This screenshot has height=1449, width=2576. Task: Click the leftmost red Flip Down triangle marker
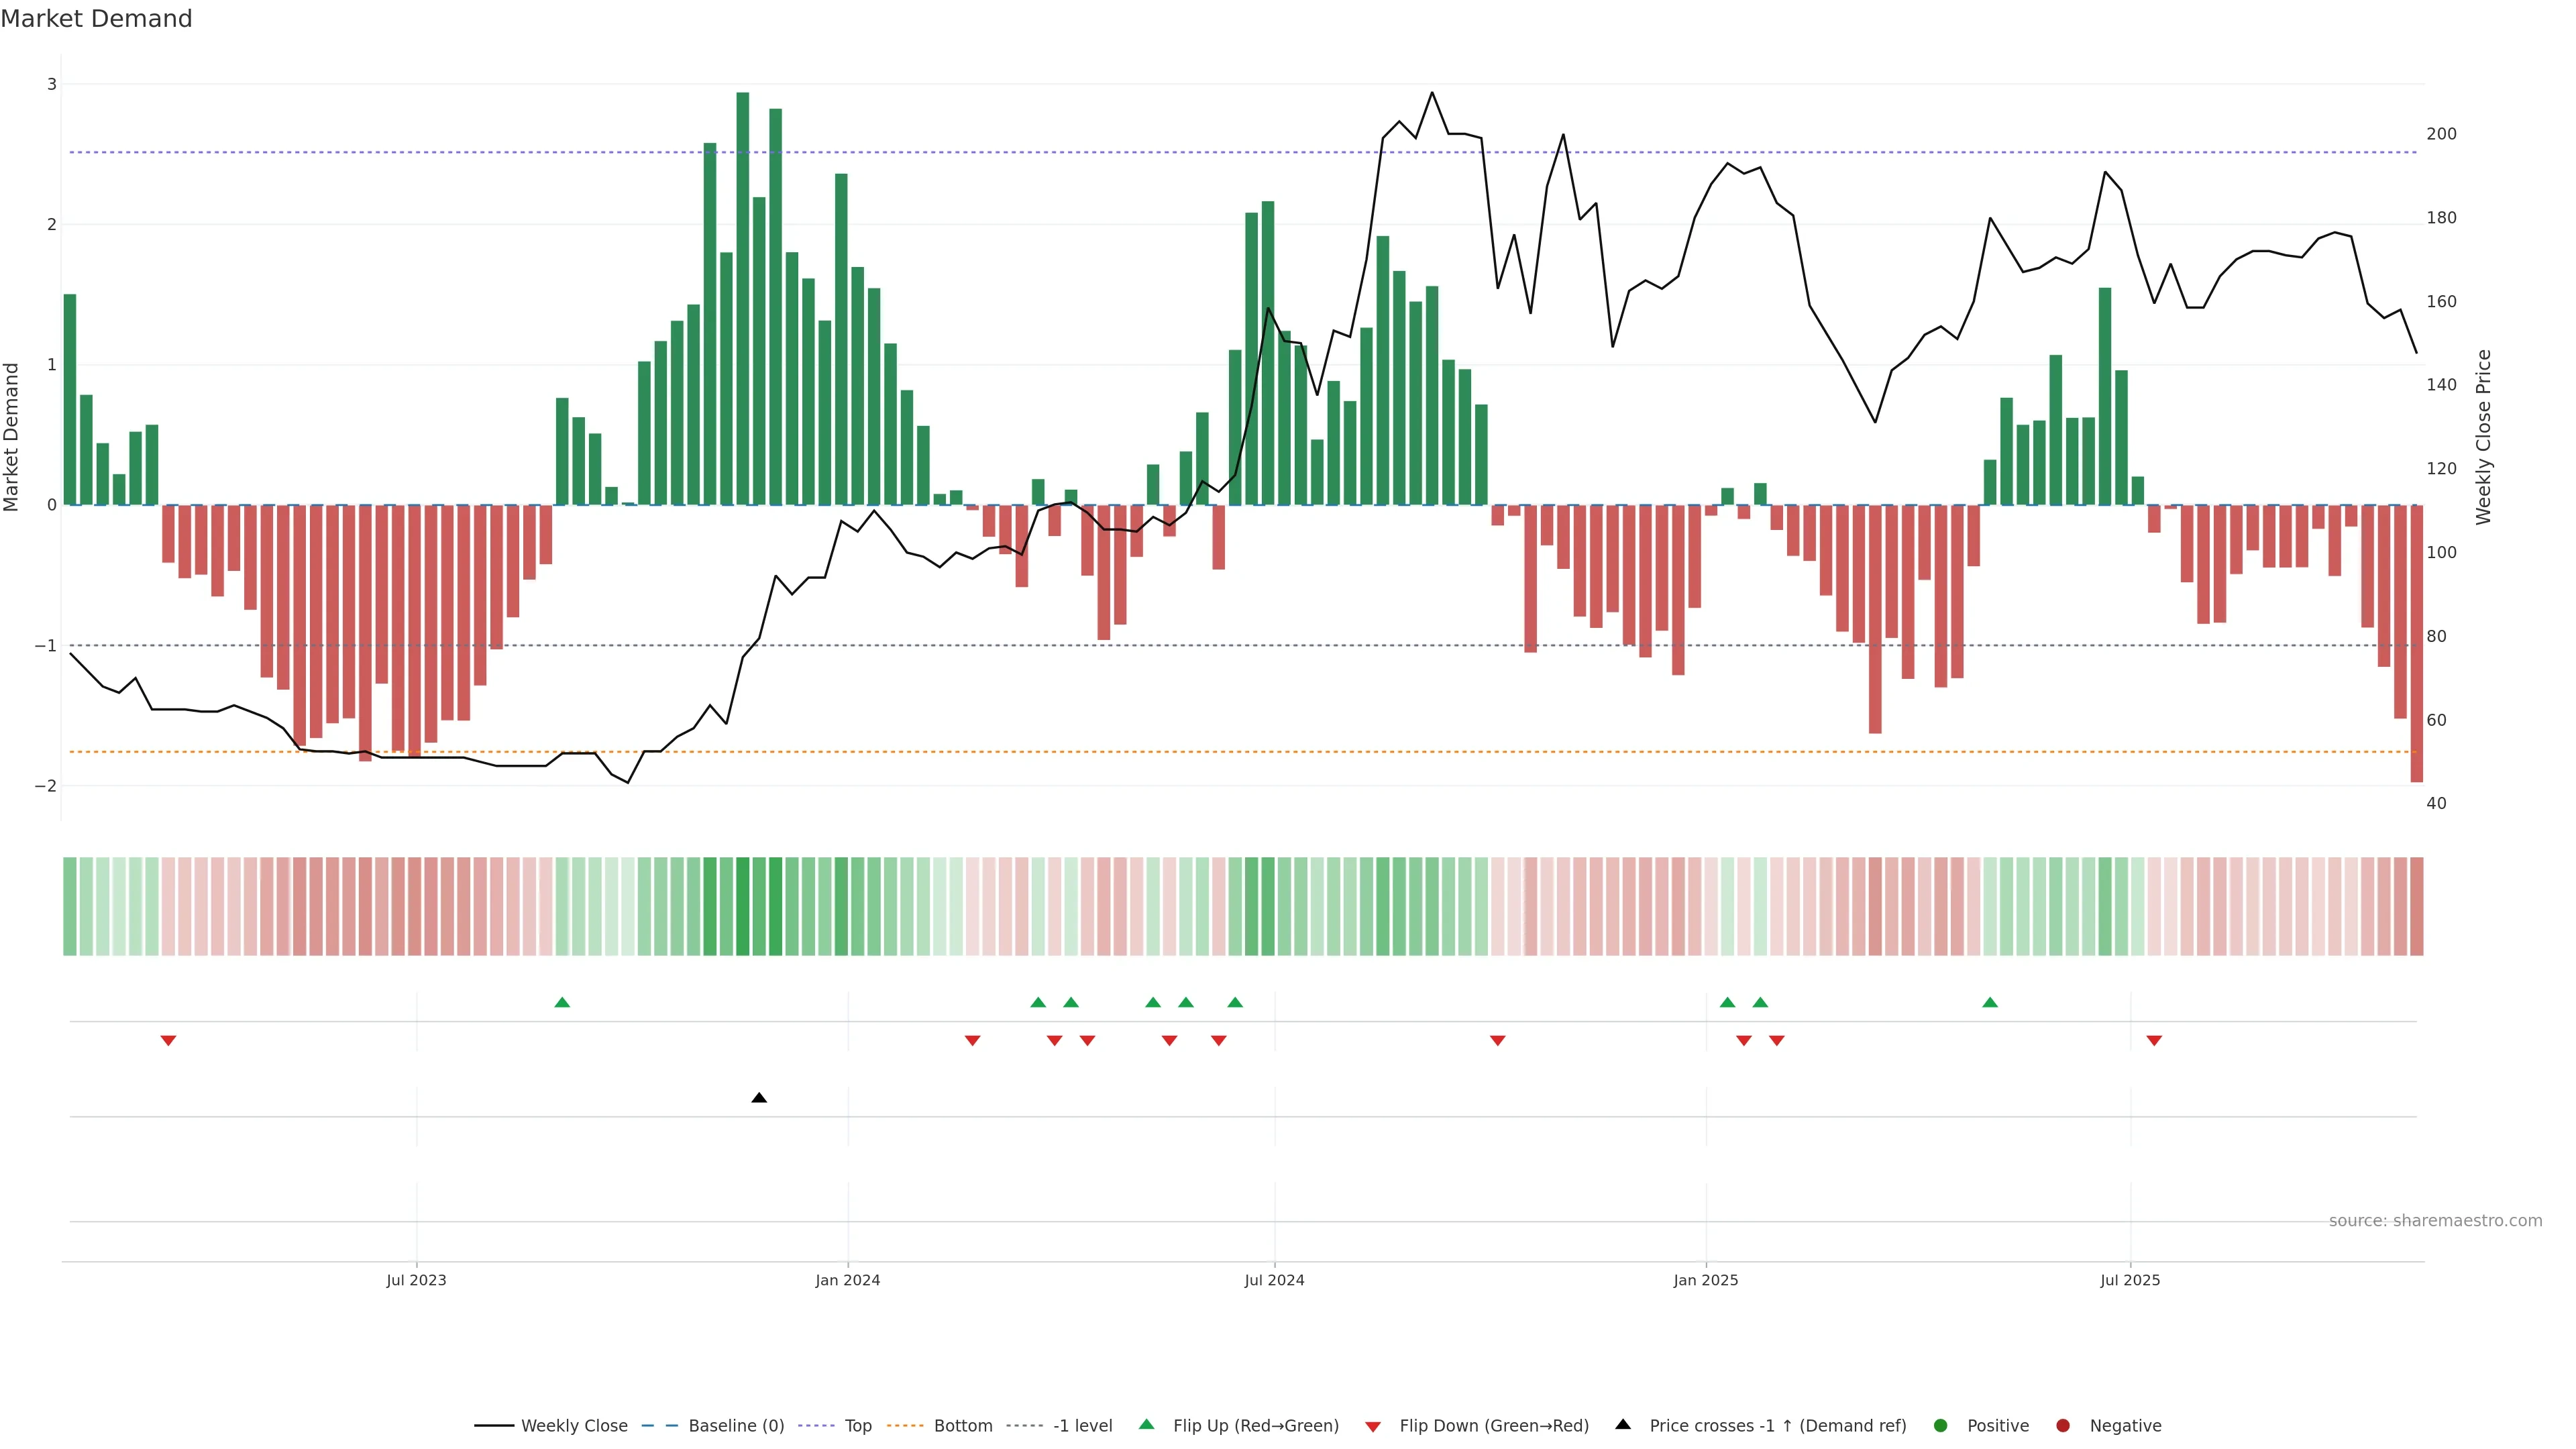point(168,1041)
